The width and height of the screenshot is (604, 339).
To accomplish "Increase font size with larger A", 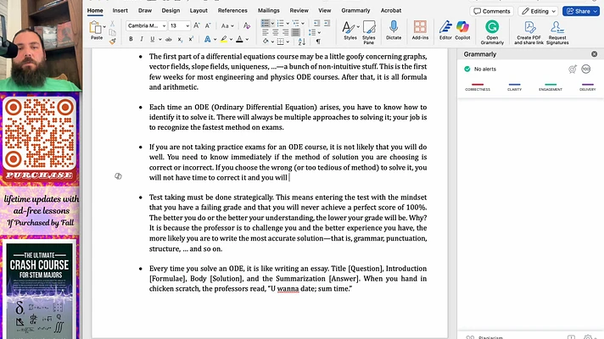I will [197, 25].
